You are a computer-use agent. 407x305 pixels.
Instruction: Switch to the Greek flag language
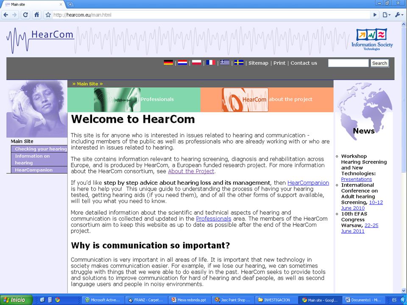point(225,63)
